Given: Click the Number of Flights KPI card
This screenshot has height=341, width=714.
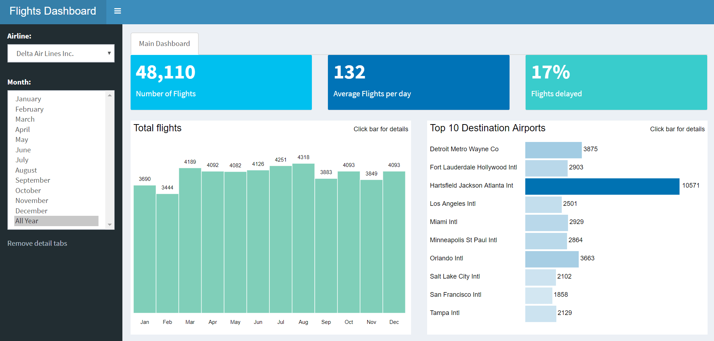Looking at the screenshot, I should point(221,82).
